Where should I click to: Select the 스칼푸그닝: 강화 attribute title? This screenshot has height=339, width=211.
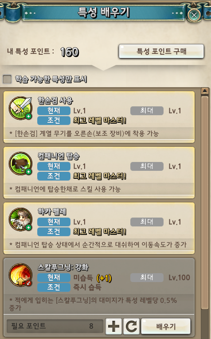pos(63,267)
